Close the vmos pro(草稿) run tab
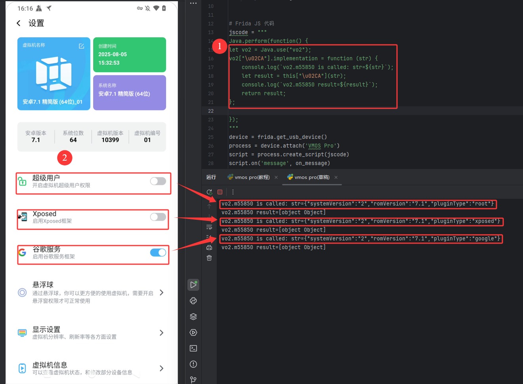 [x=336, y=177]
